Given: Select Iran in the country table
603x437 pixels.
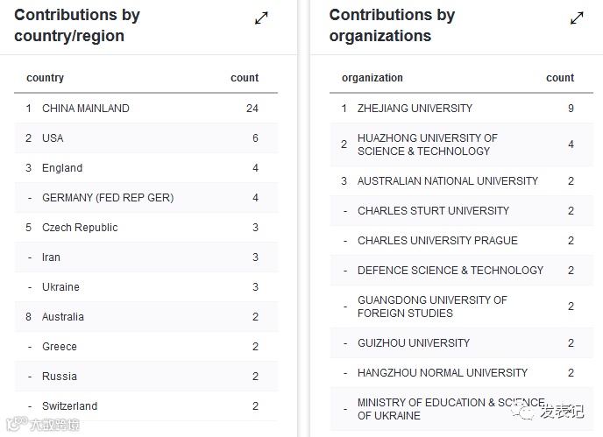Looking at the screenshot, I should point(51,257).
